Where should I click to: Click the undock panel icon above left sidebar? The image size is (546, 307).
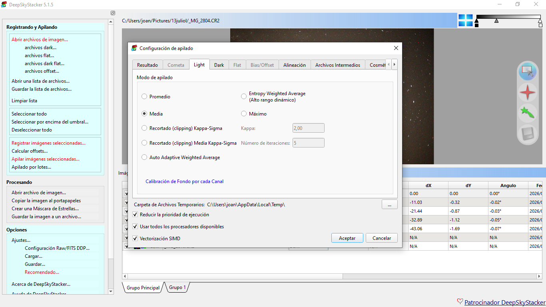pyautogui.click(x=113, y=13)
